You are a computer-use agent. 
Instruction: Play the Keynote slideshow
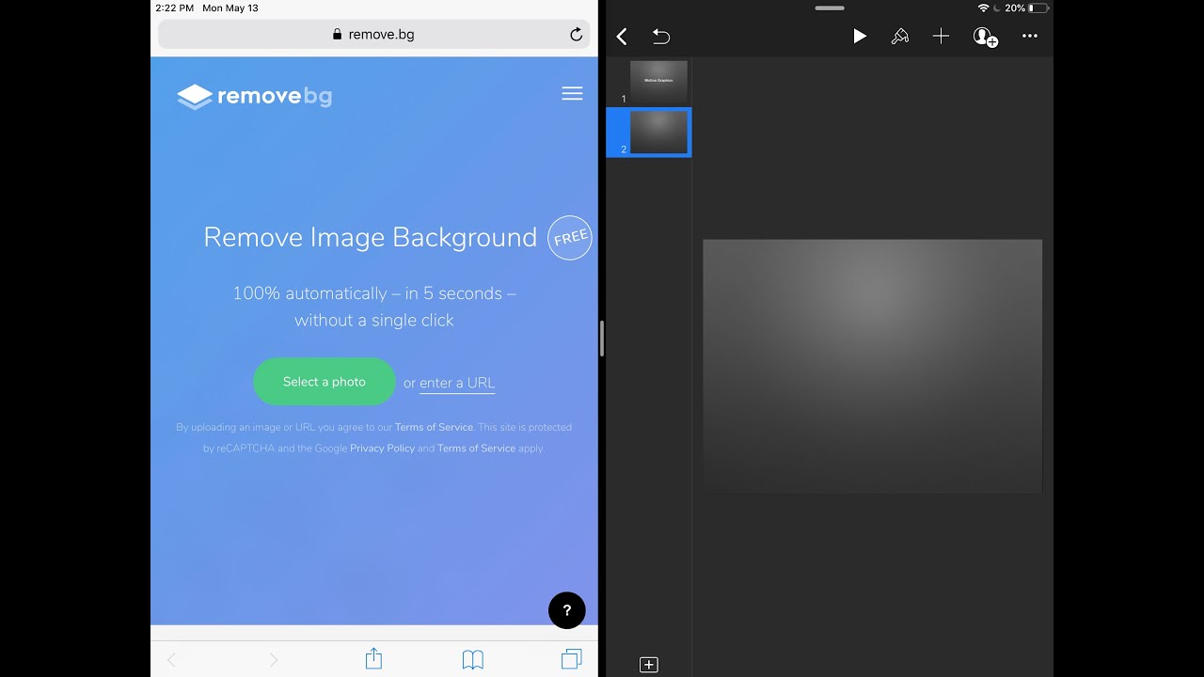pyautogui.click(x=859, y=37)
